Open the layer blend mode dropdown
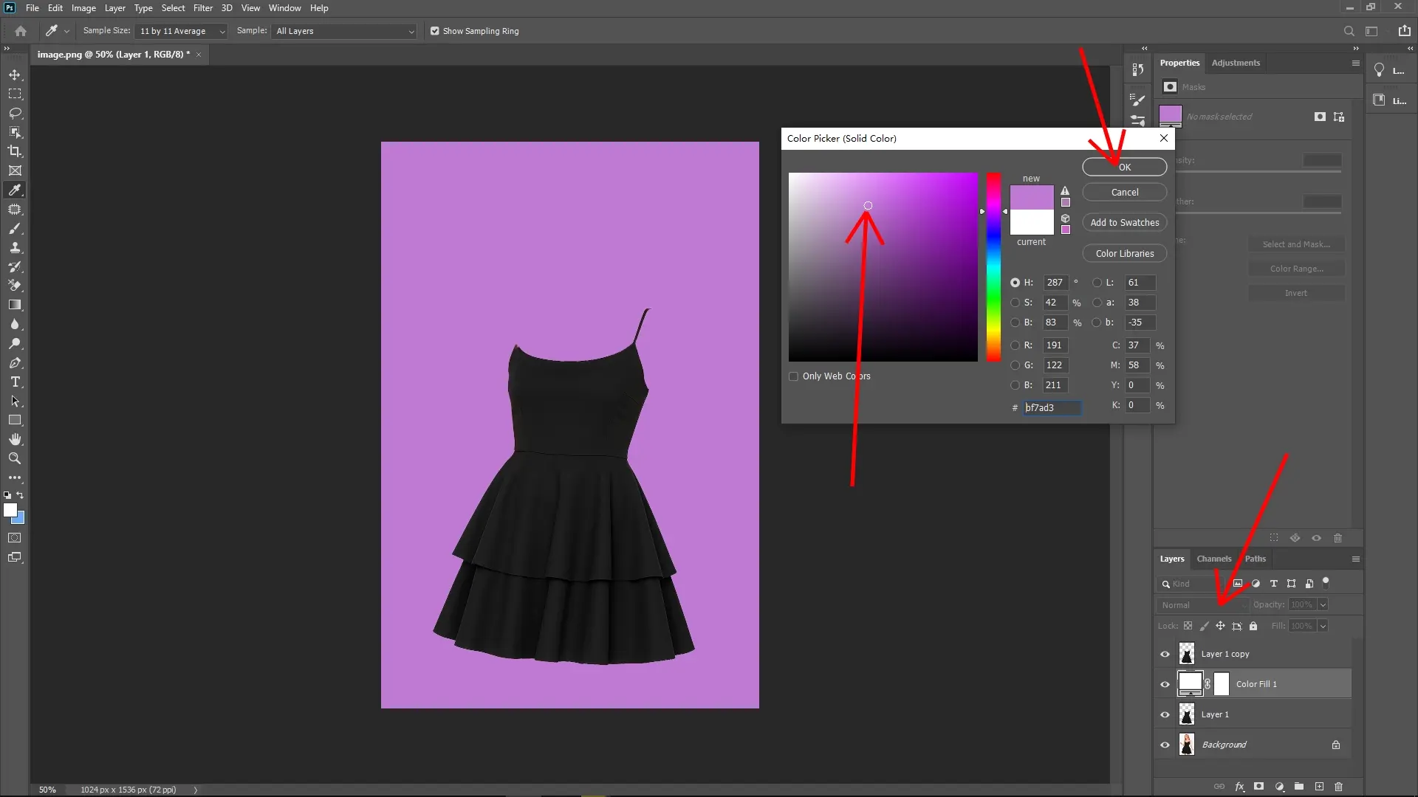The height and width of the screenshot is (797, 1418). [1202, 604]
